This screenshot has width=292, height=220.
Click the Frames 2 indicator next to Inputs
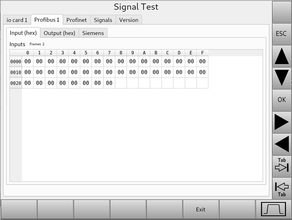(x=37, y=44)
